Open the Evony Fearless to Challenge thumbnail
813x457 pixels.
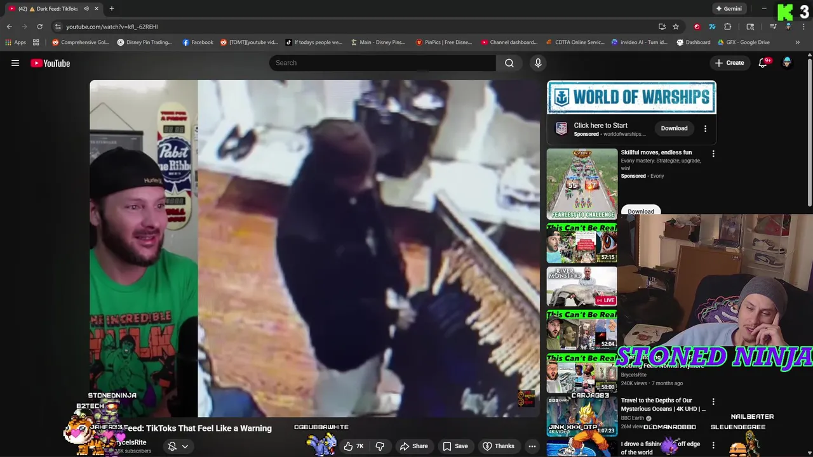coord(582,184)
